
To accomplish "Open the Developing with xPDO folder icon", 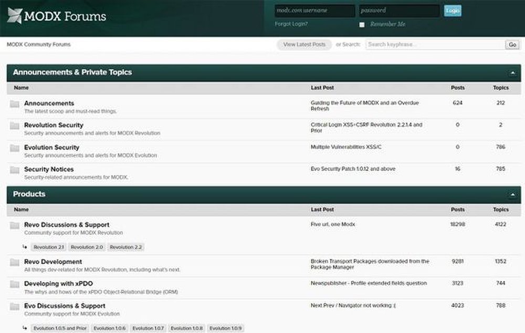I will 14,284.
